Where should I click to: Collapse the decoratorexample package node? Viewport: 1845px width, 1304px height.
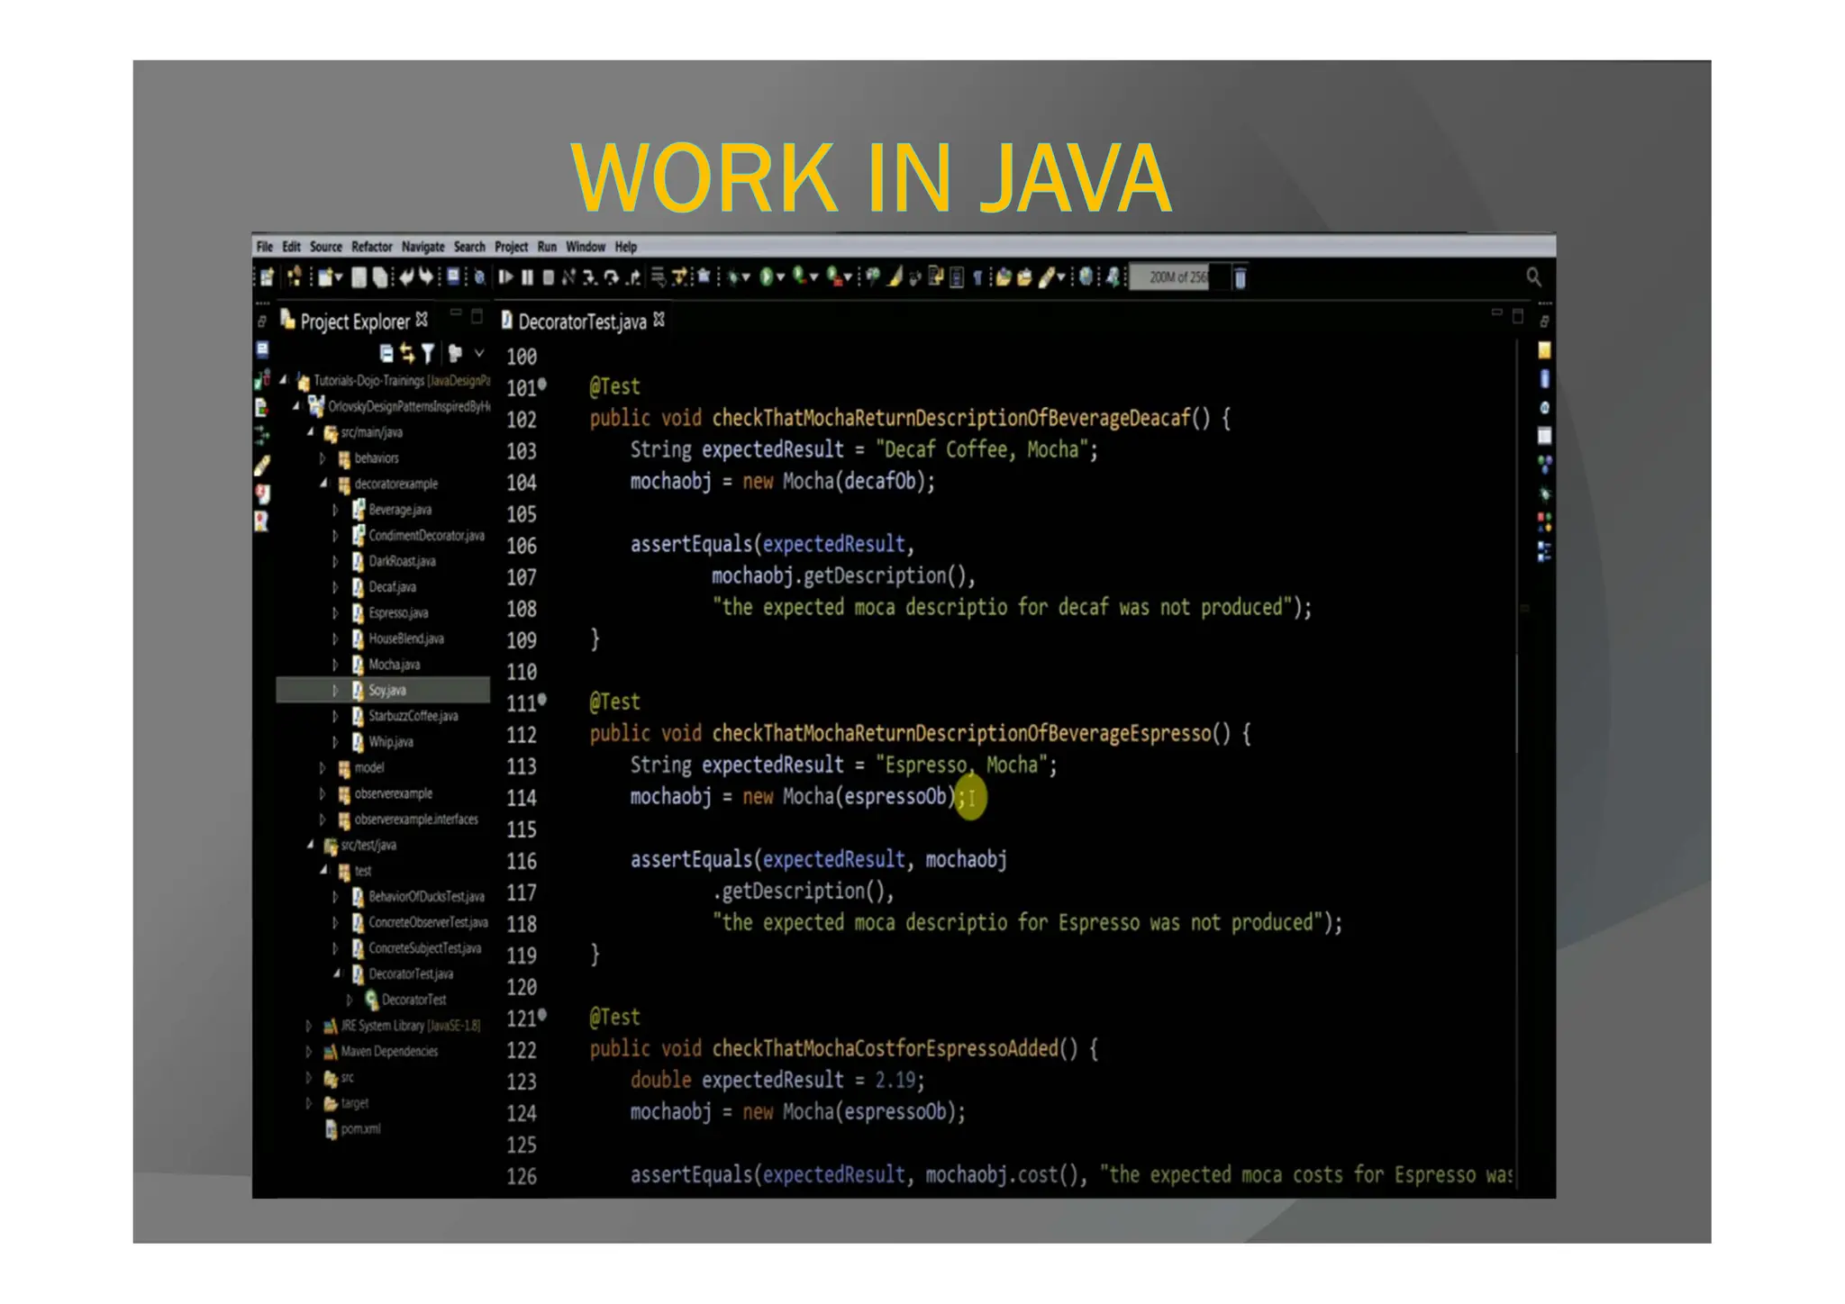(x=323, y=484)
